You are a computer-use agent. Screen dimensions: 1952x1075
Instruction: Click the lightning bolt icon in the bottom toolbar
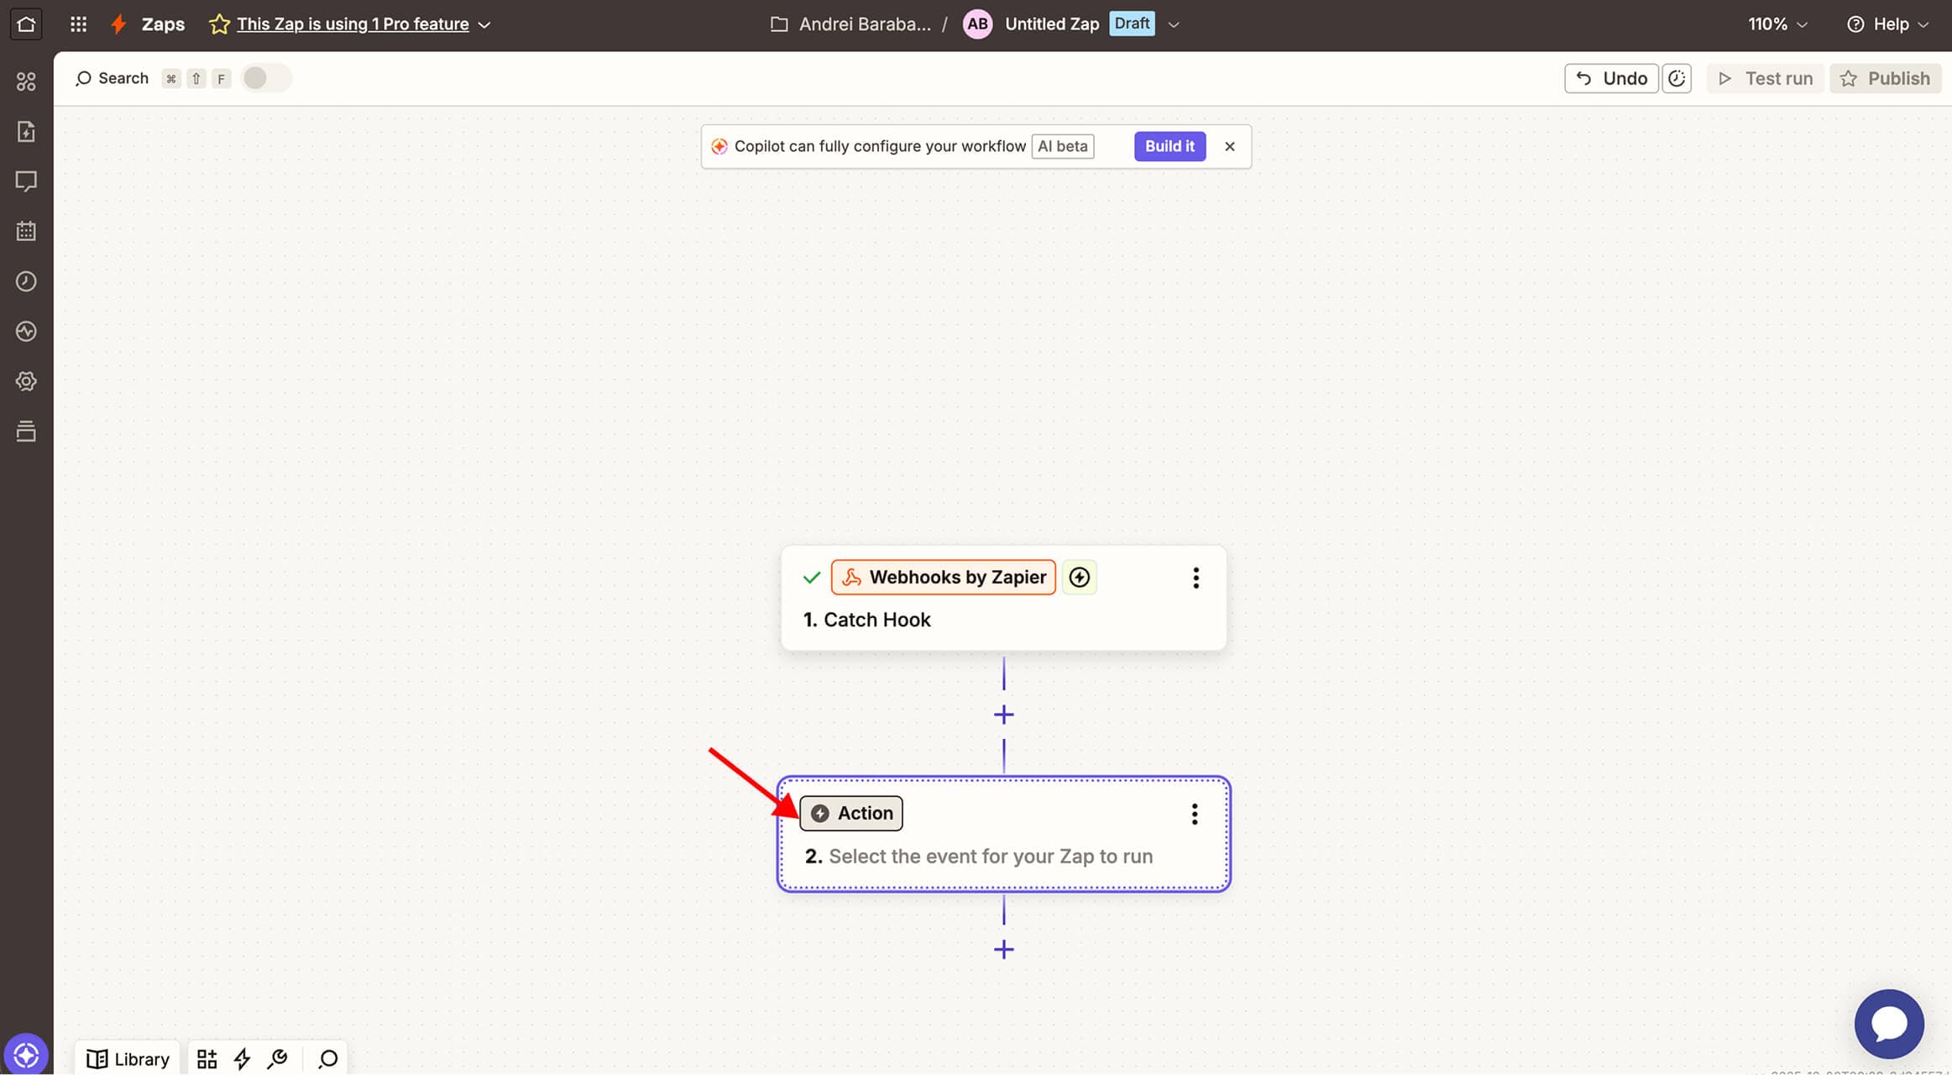pos(242,1059)
